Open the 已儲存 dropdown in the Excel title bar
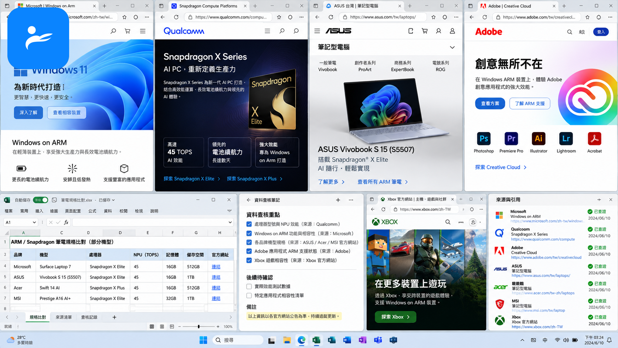This screenshot has height=348, width=618. (107, 200)
